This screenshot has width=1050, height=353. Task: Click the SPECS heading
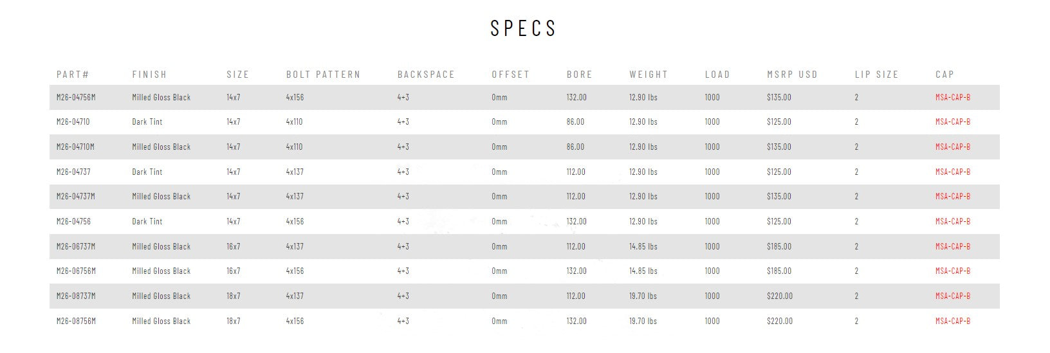[x=523, y=28]
